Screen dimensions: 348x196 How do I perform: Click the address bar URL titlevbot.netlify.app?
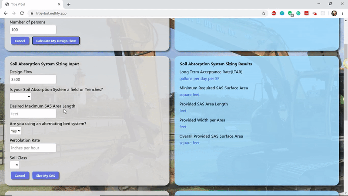(x=51, y=14)
